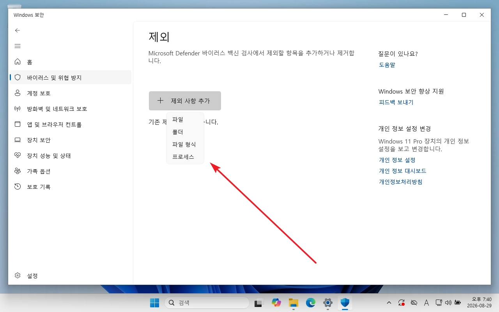Click the Windows 보안 향상 지원 heading
Viewport: 499px width, 312px height.
coord(411,91)
